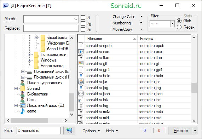Click the sonraid.ru.log text file icon
The height and width of the screenshot is (139, 202).
click(x=81, y=106)
